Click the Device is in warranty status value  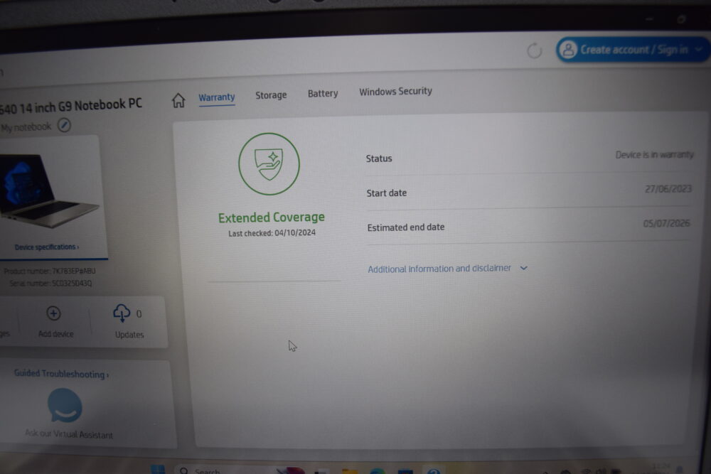[x=654, y=155]
